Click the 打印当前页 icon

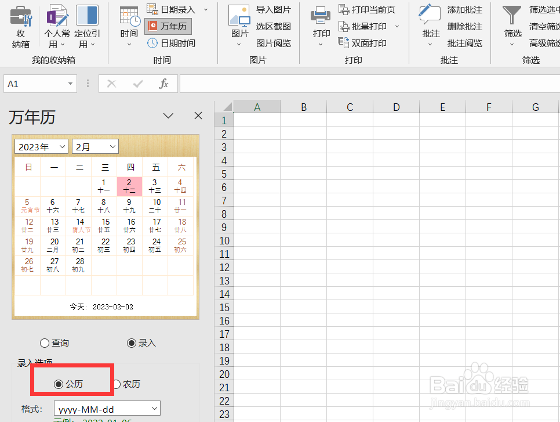click(344, 9)
